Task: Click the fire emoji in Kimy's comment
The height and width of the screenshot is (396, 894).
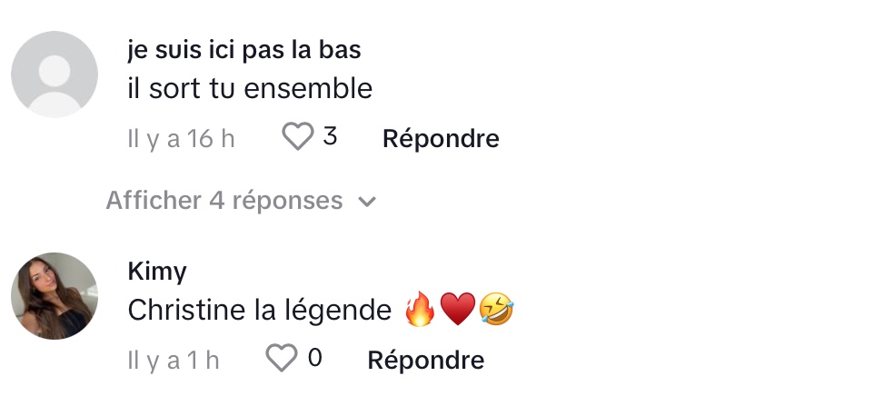Action: 421,312
